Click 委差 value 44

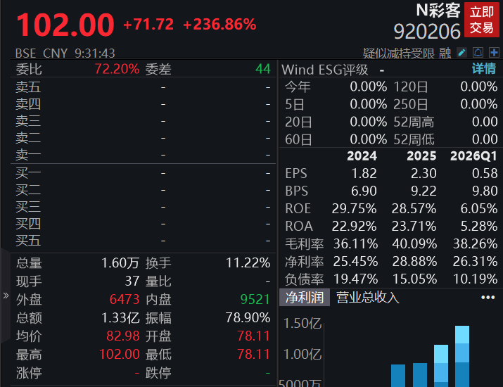pos(263,69)
